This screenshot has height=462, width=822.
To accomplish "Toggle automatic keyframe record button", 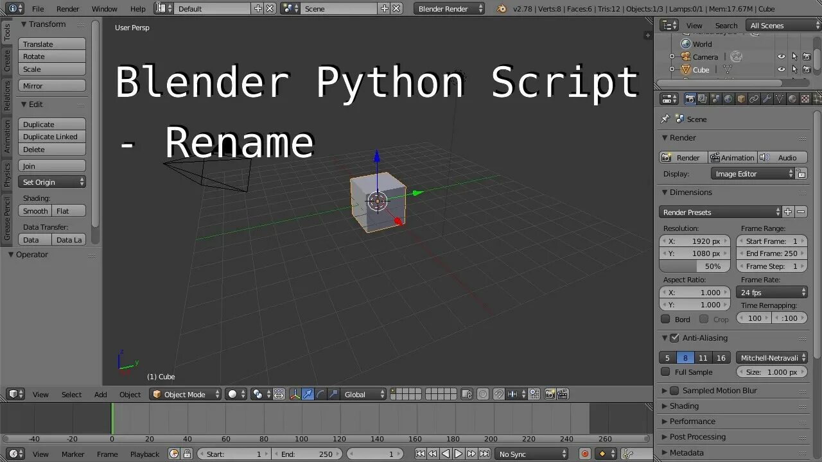I will coord(584,454).
